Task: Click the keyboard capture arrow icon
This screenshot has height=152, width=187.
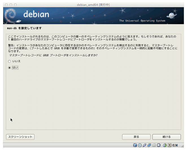Action: pos(169,145)
